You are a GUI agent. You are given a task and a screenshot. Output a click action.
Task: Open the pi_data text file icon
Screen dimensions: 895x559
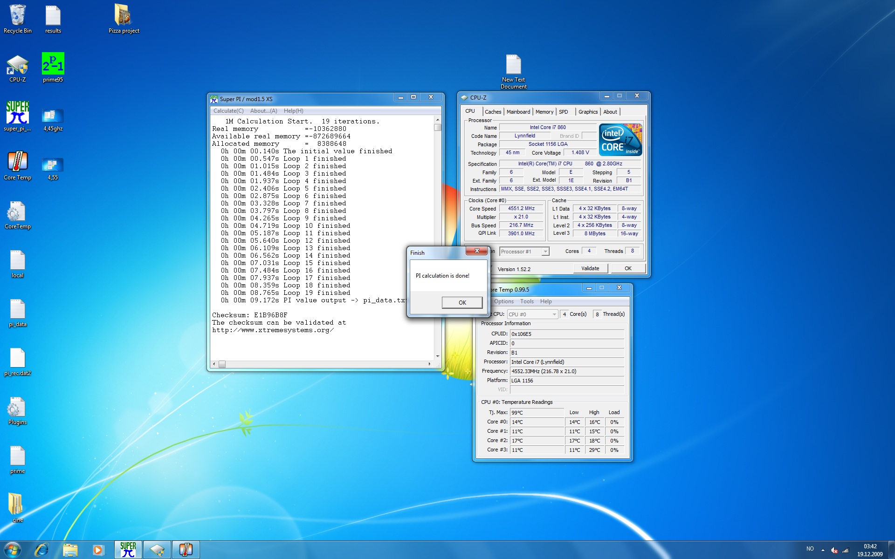coord(18,313)
